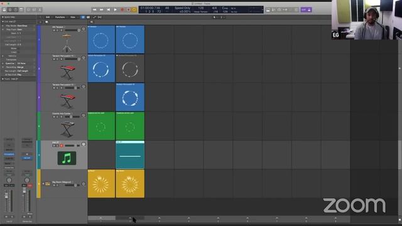Click the Big Room drum track icon
The image size is (402, 226).
[48, 184]
